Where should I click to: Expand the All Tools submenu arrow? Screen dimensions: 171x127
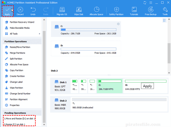coord(40,34)
